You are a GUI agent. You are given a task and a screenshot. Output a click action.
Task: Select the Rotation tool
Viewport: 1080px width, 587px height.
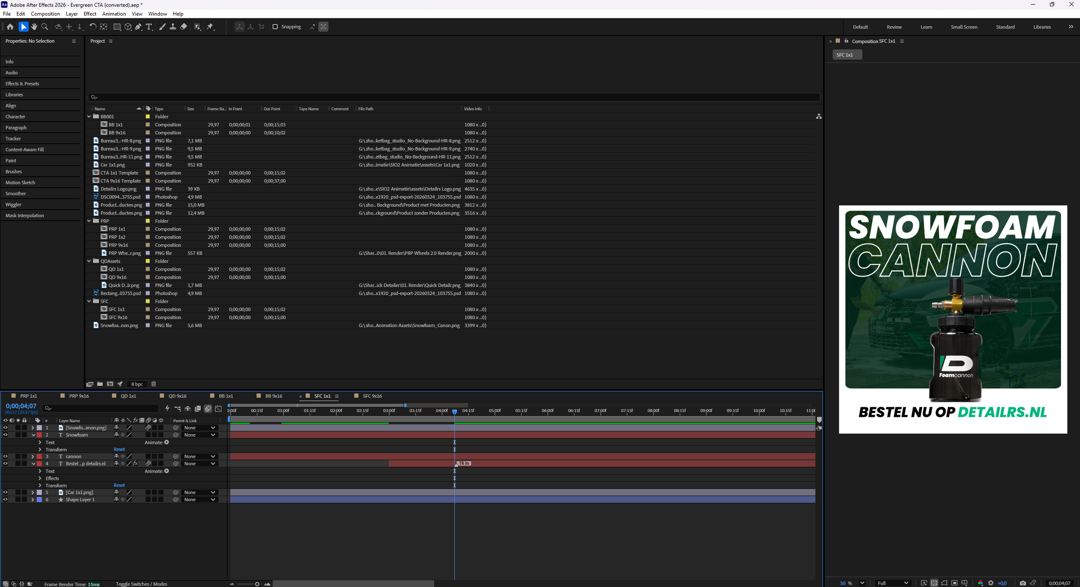[93, 27]
